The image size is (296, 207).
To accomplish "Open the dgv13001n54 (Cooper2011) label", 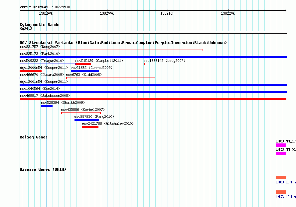I will 44,82.
